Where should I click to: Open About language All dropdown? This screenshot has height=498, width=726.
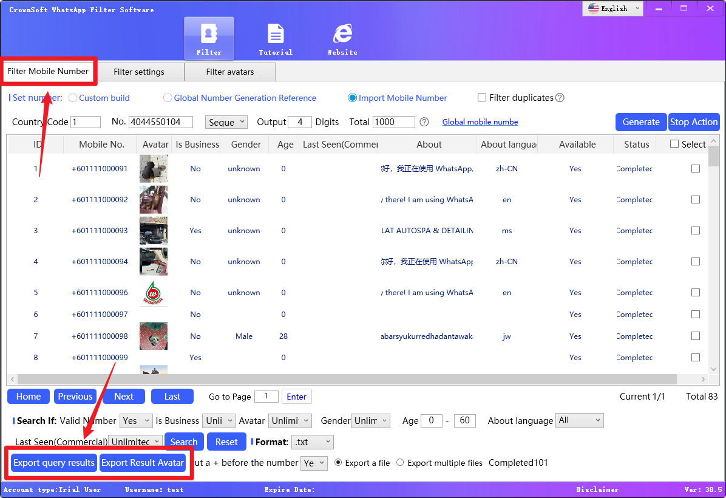pyautogui.click(x=579, y=420)
